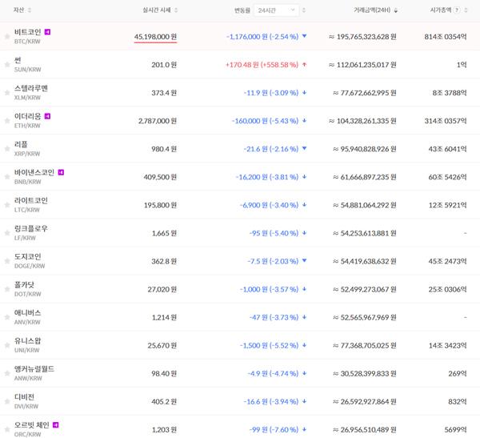Open the 스텔라루멘 asset name
The height and width of the screenshot is (438, 480).
31,88
